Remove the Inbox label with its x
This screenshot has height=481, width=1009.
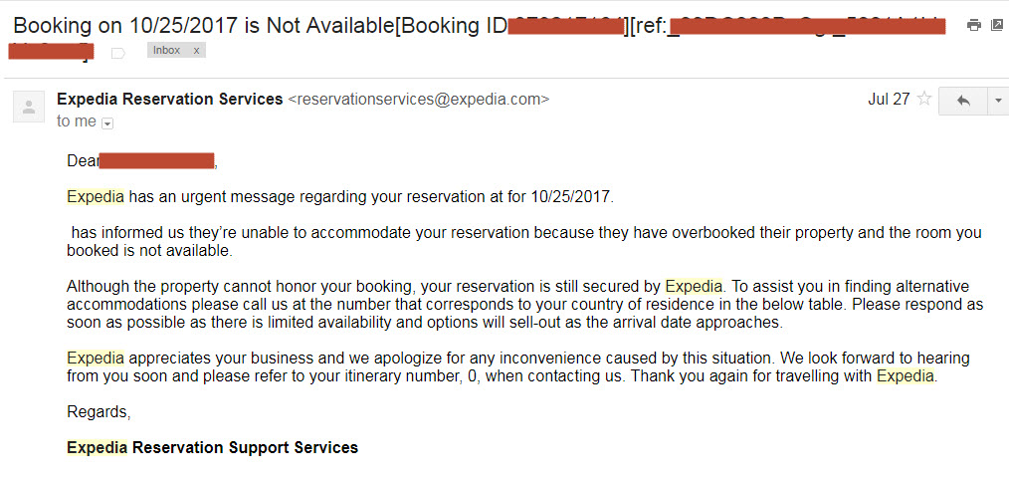pos(196,50)
